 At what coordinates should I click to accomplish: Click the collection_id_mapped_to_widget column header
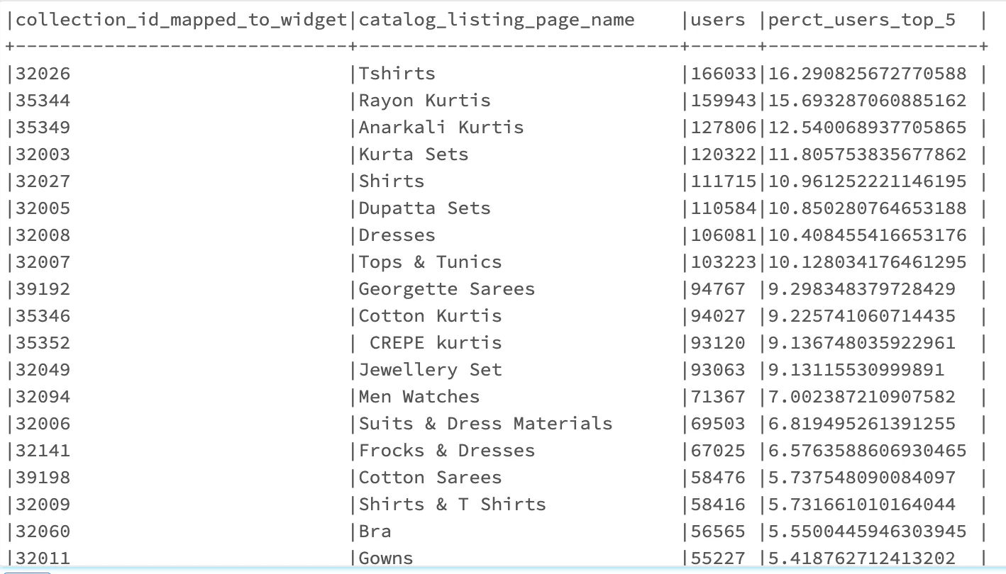pos(182,20)
